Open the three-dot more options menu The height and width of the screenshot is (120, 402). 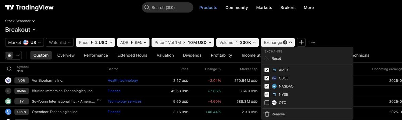[x=312, y=43]
